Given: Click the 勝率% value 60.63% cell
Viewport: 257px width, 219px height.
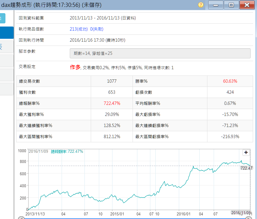Looking at the screenshot, I should click(x=230, y=81).
